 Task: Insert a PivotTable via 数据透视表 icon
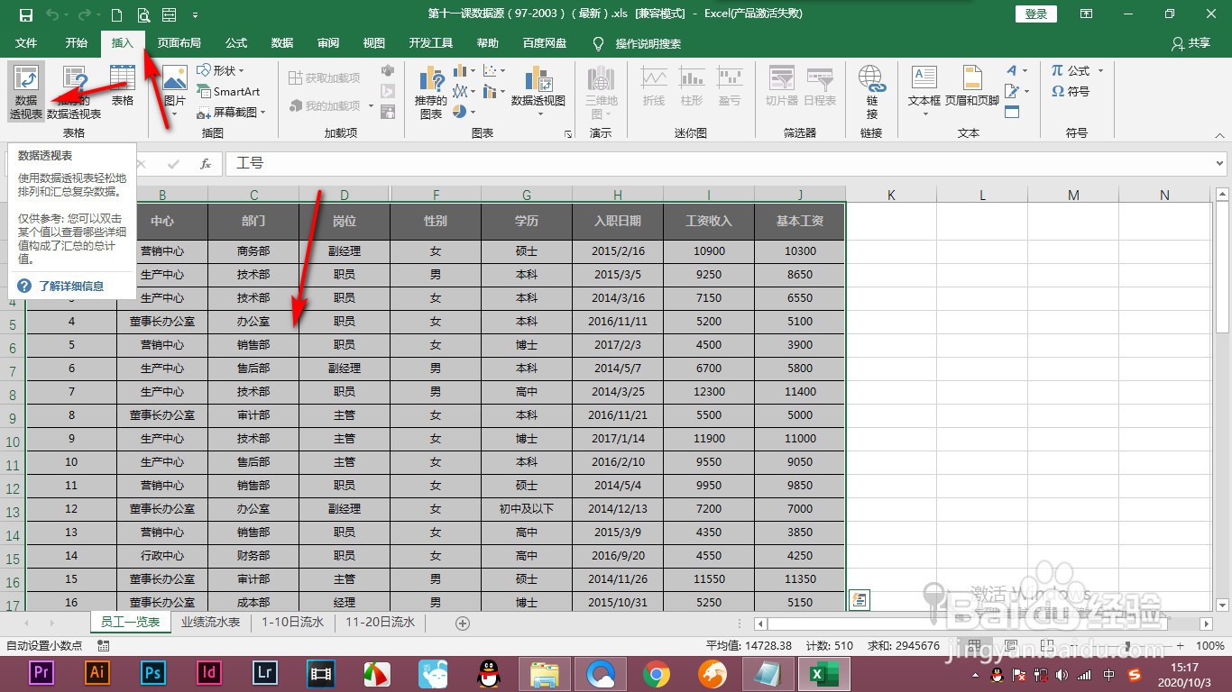pos(25,90)
